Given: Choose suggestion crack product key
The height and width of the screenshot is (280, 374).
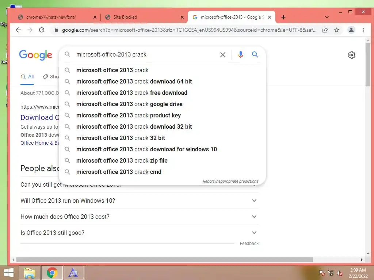Looking at the screenshot, I should click(x=162, y=116).
